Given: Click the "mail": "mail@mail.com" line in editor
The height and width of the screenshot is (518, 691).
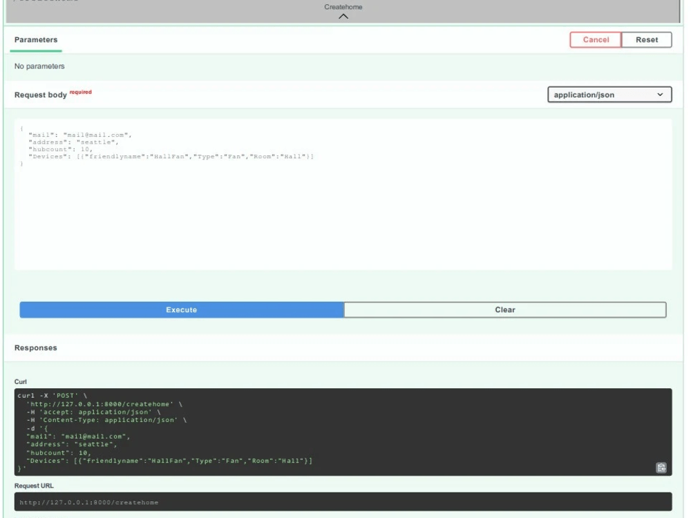Looking at the screenshot, I should (x=79, y=135).
